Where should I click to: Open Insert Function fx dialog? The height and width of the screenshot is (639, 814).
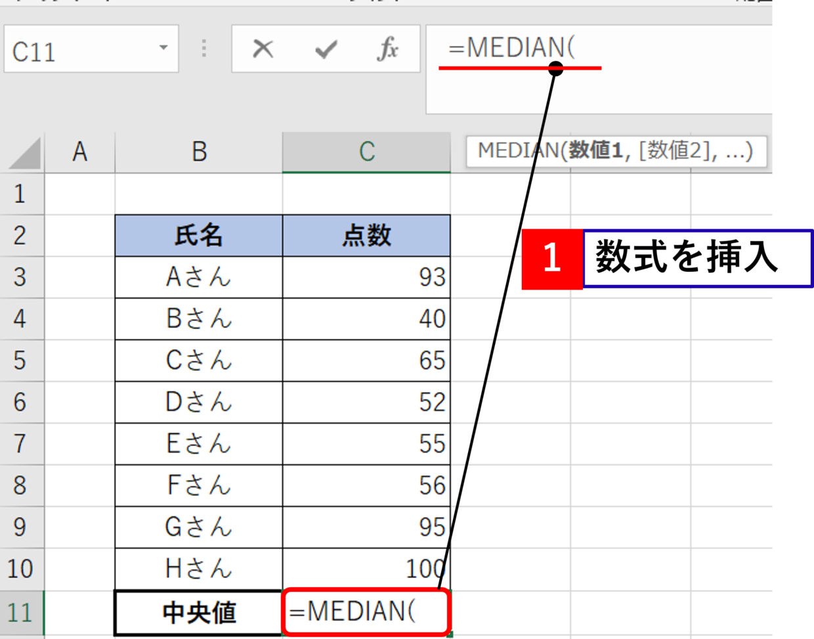[387, 49]
